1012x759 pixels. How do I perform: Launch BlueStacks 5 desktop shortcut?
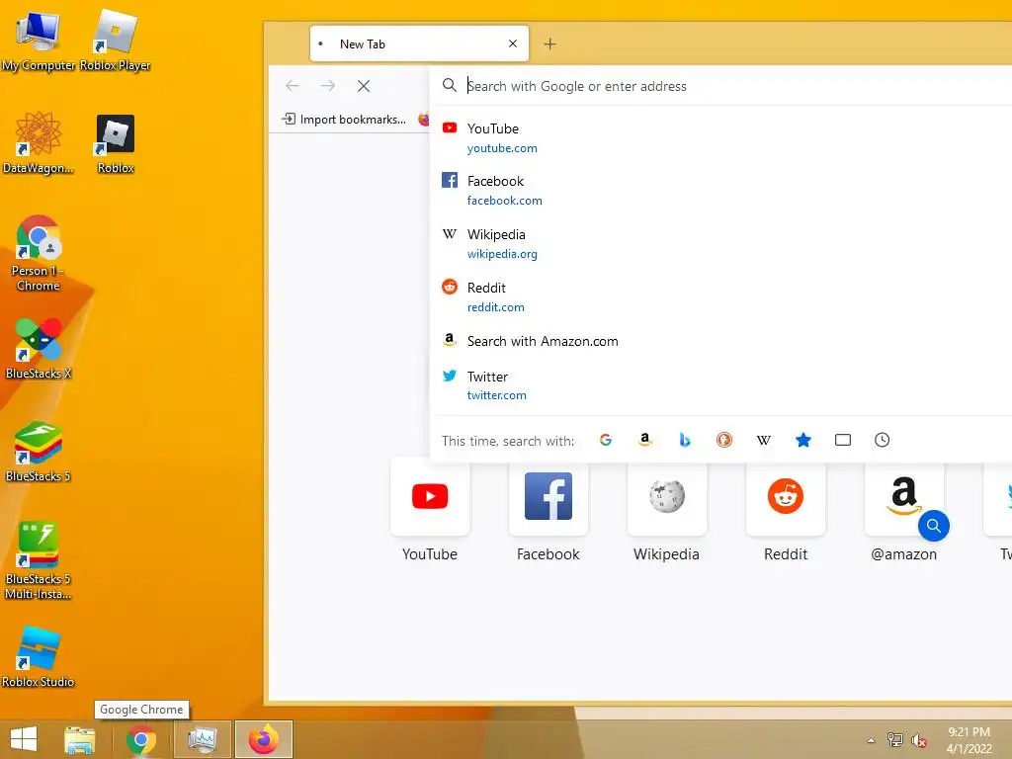click(x=39, y=452)
